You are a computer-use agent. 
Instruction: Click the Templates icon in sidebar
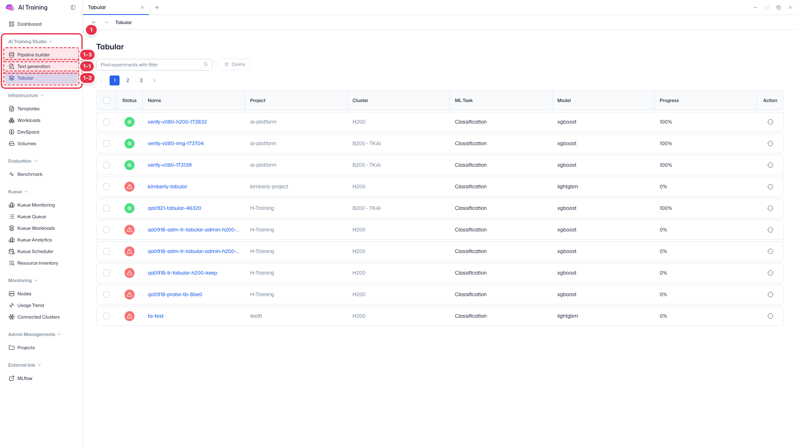coord(12,109)
